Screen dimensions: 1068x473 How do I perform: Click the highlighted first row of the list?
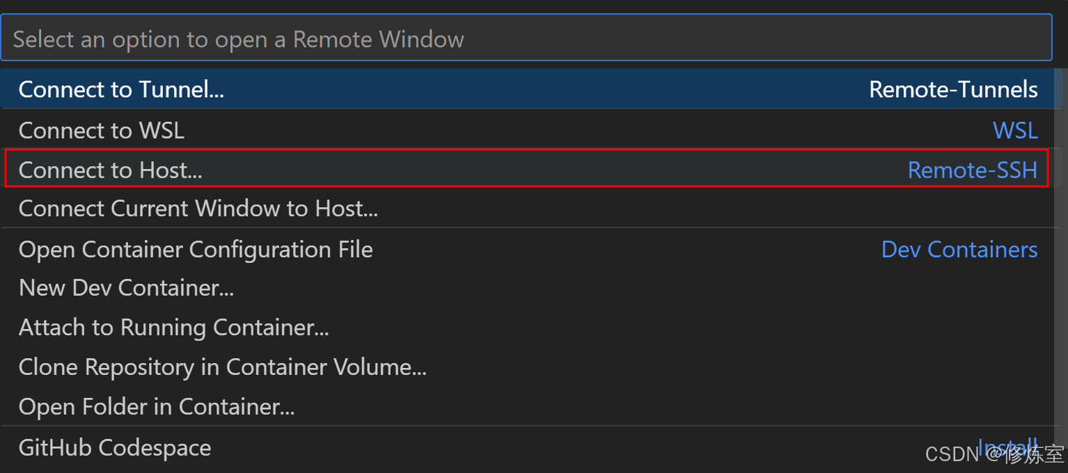[526, 90]
